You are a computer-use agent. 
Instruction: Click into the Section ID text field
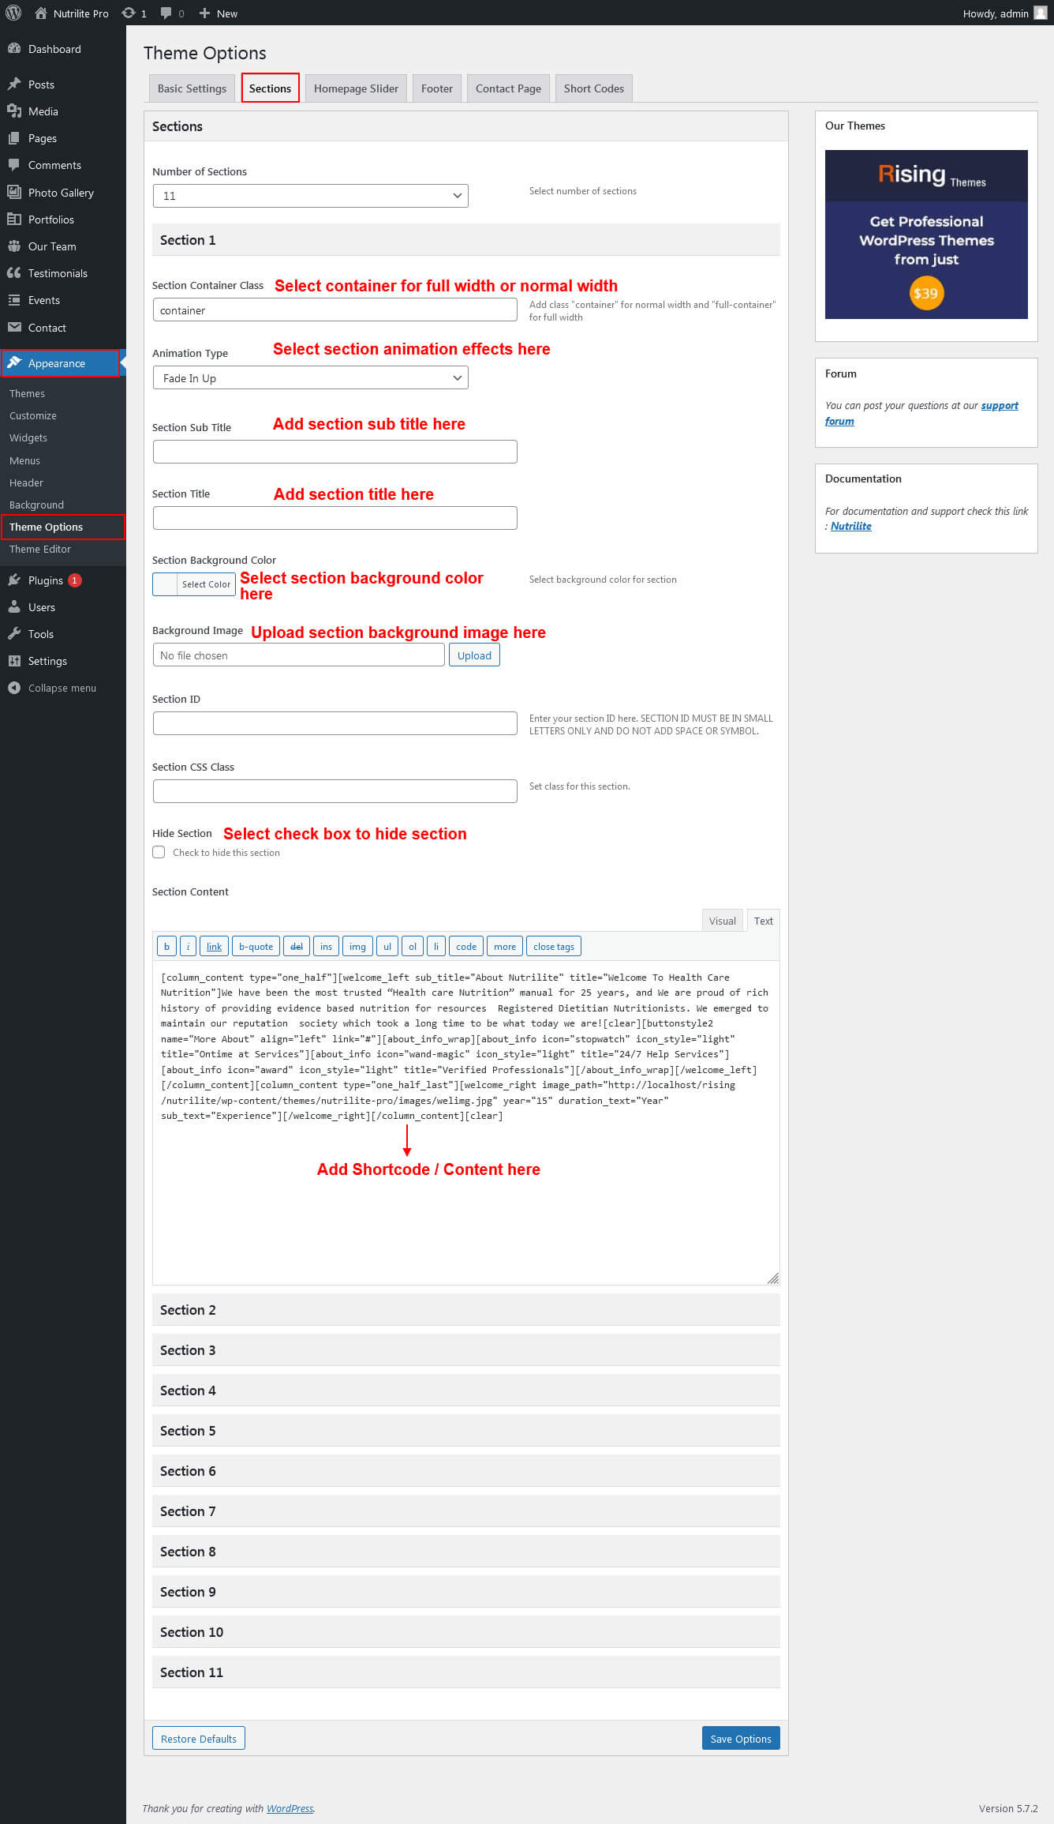335,723
